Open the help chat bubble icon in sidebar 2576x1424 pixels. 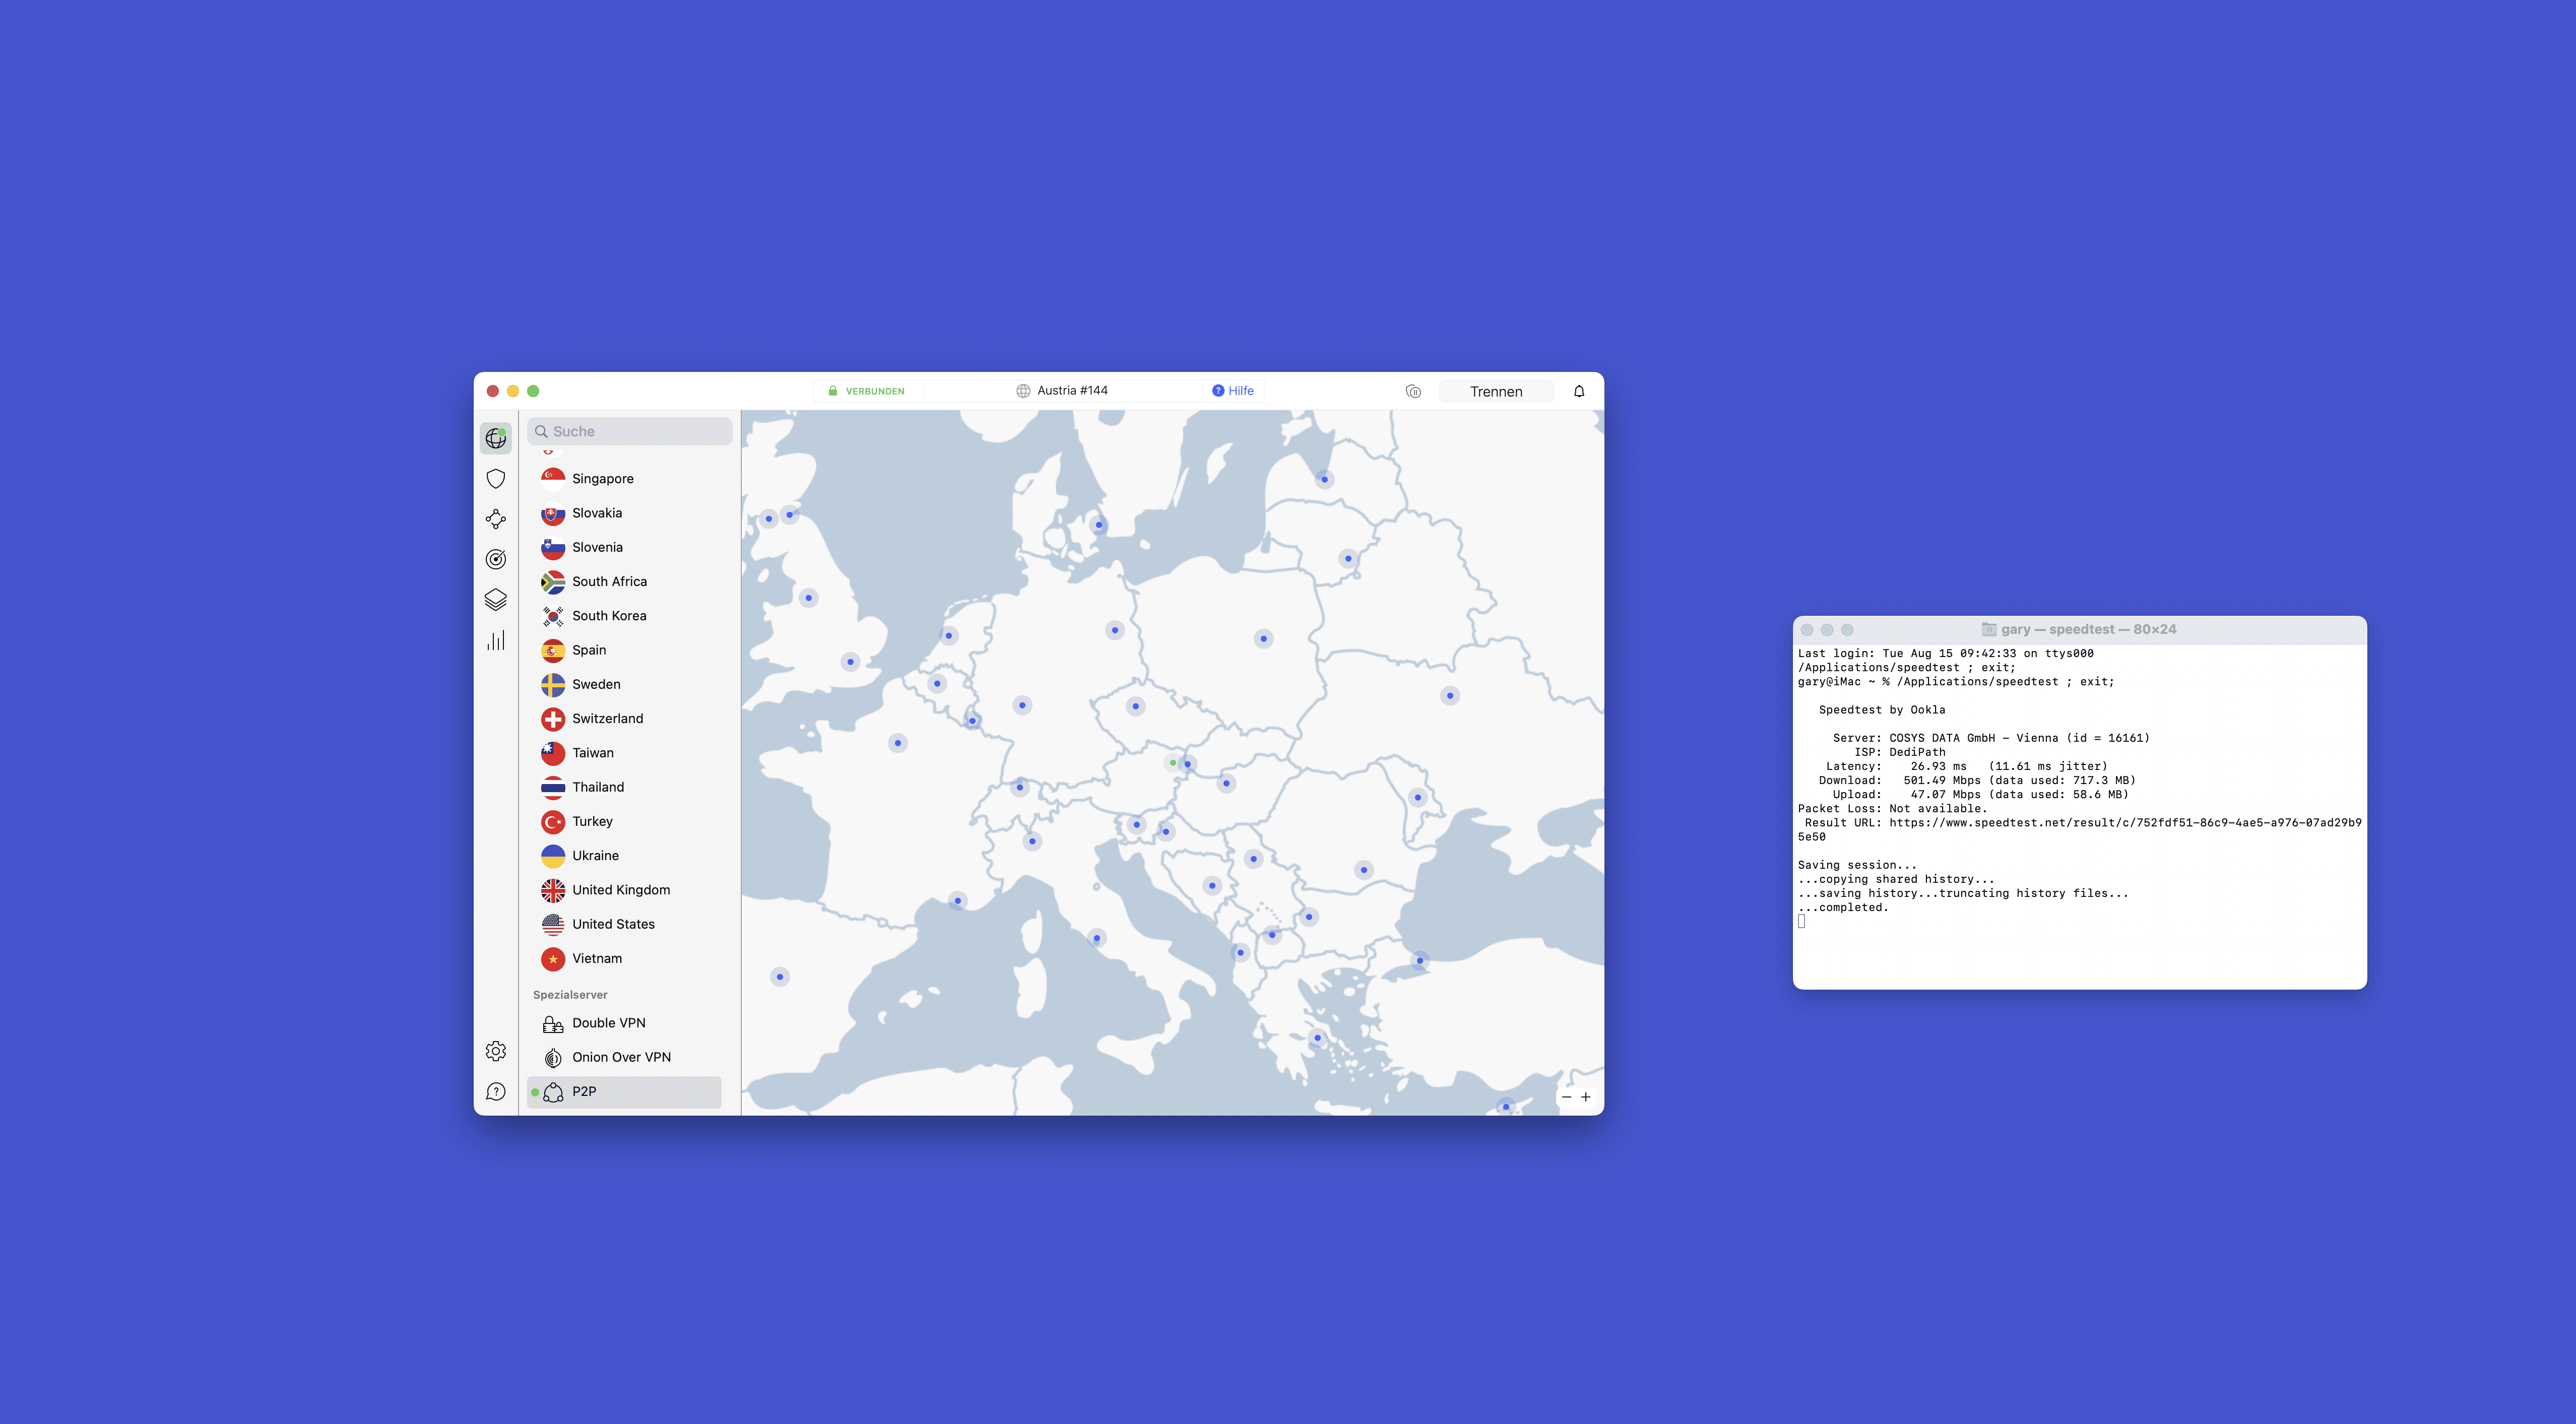click(496, 1091)
